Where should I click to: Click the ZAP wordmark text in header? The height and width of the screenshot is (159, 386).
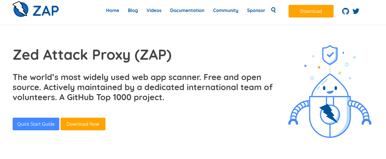pos(46,11)
